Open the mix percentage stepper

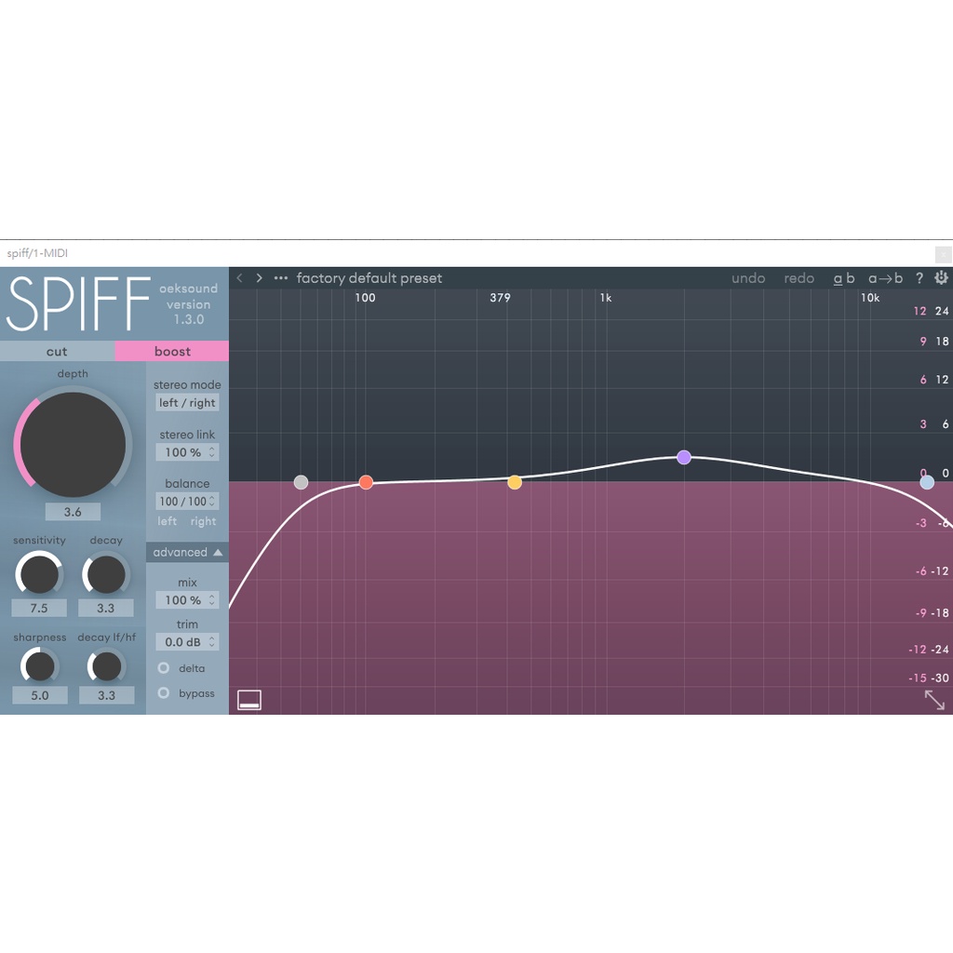pos(187,600)
